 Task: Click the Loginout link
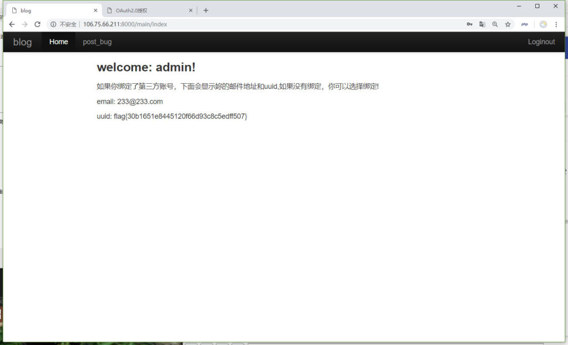tap(541, 42)
